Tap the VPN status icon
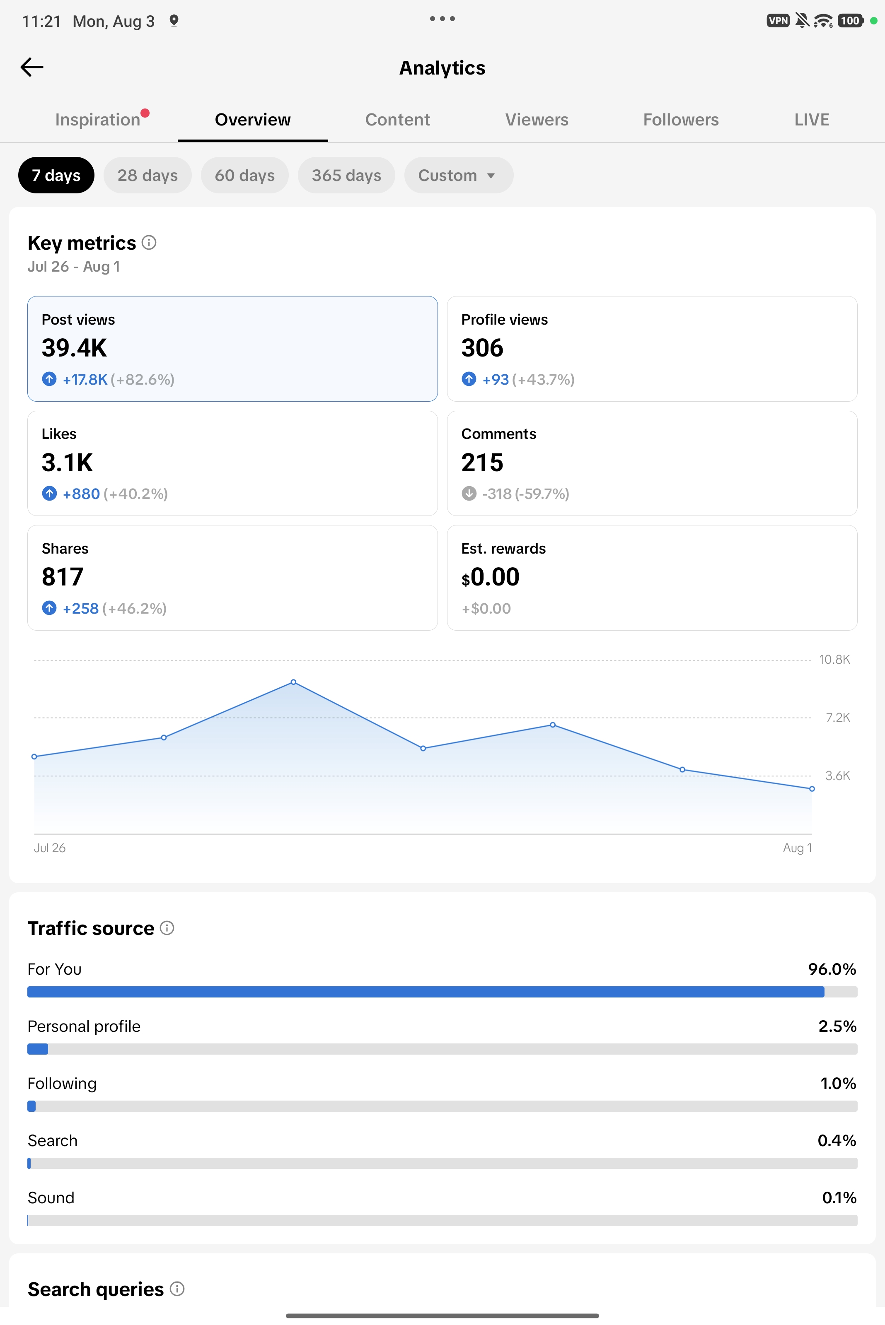Image resolution: width=885 pixels, height=1325 pixels. (x=778, y=21)
